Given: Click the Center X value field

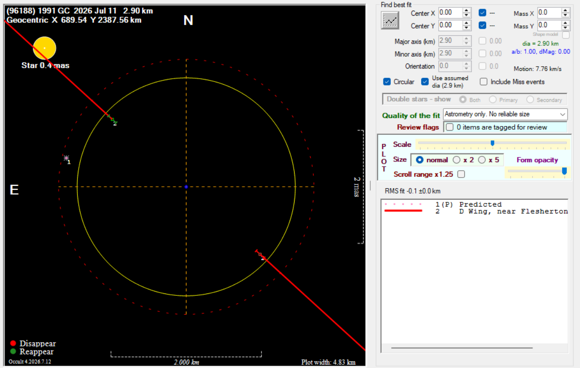Looking at the screenshot, I should coord(451,13).
